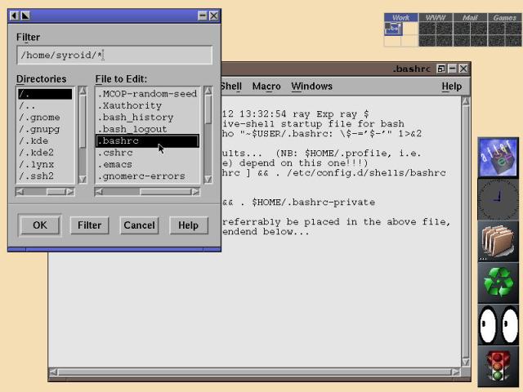The image size is (523, 392).
Task: Click the file list vertical scrollbar thumb
Action: 208,109
